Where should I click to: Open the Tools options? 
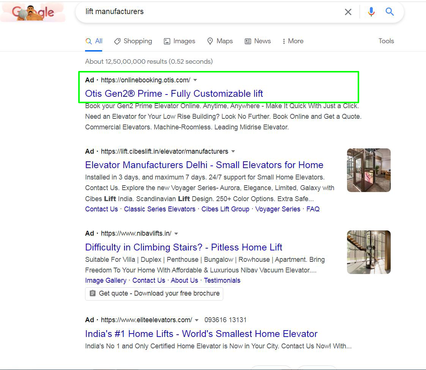point(386,41)
